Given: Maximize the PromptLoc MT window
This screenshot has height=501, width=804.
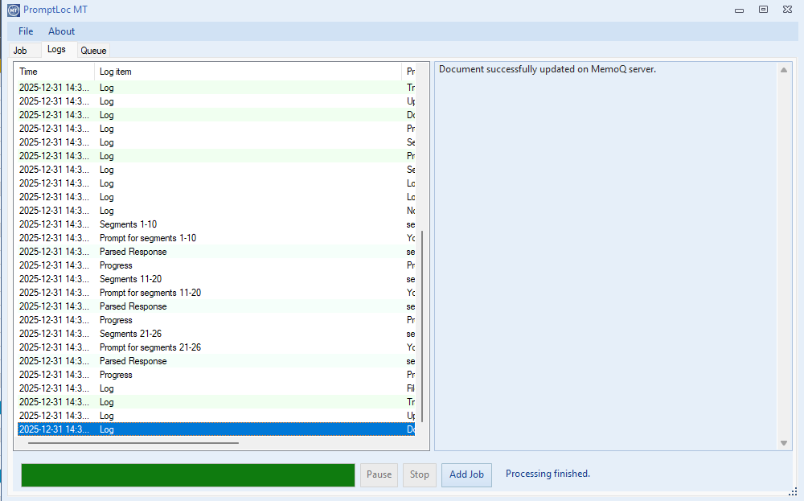Looking at the screenshot, I should pyautogui.click(x=763, y=10).
